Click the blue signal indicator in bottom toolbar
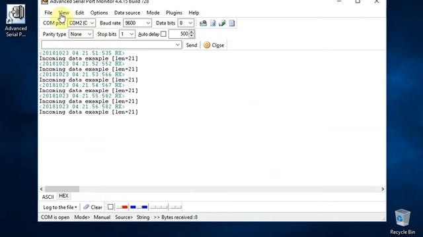This screenshot has height=237, width=423. (139, 207)
